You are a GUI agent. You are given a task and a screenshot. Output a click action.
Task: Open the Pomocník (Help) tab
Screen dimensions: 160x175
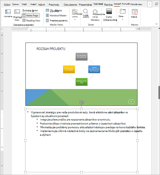(x=126, y=4)
